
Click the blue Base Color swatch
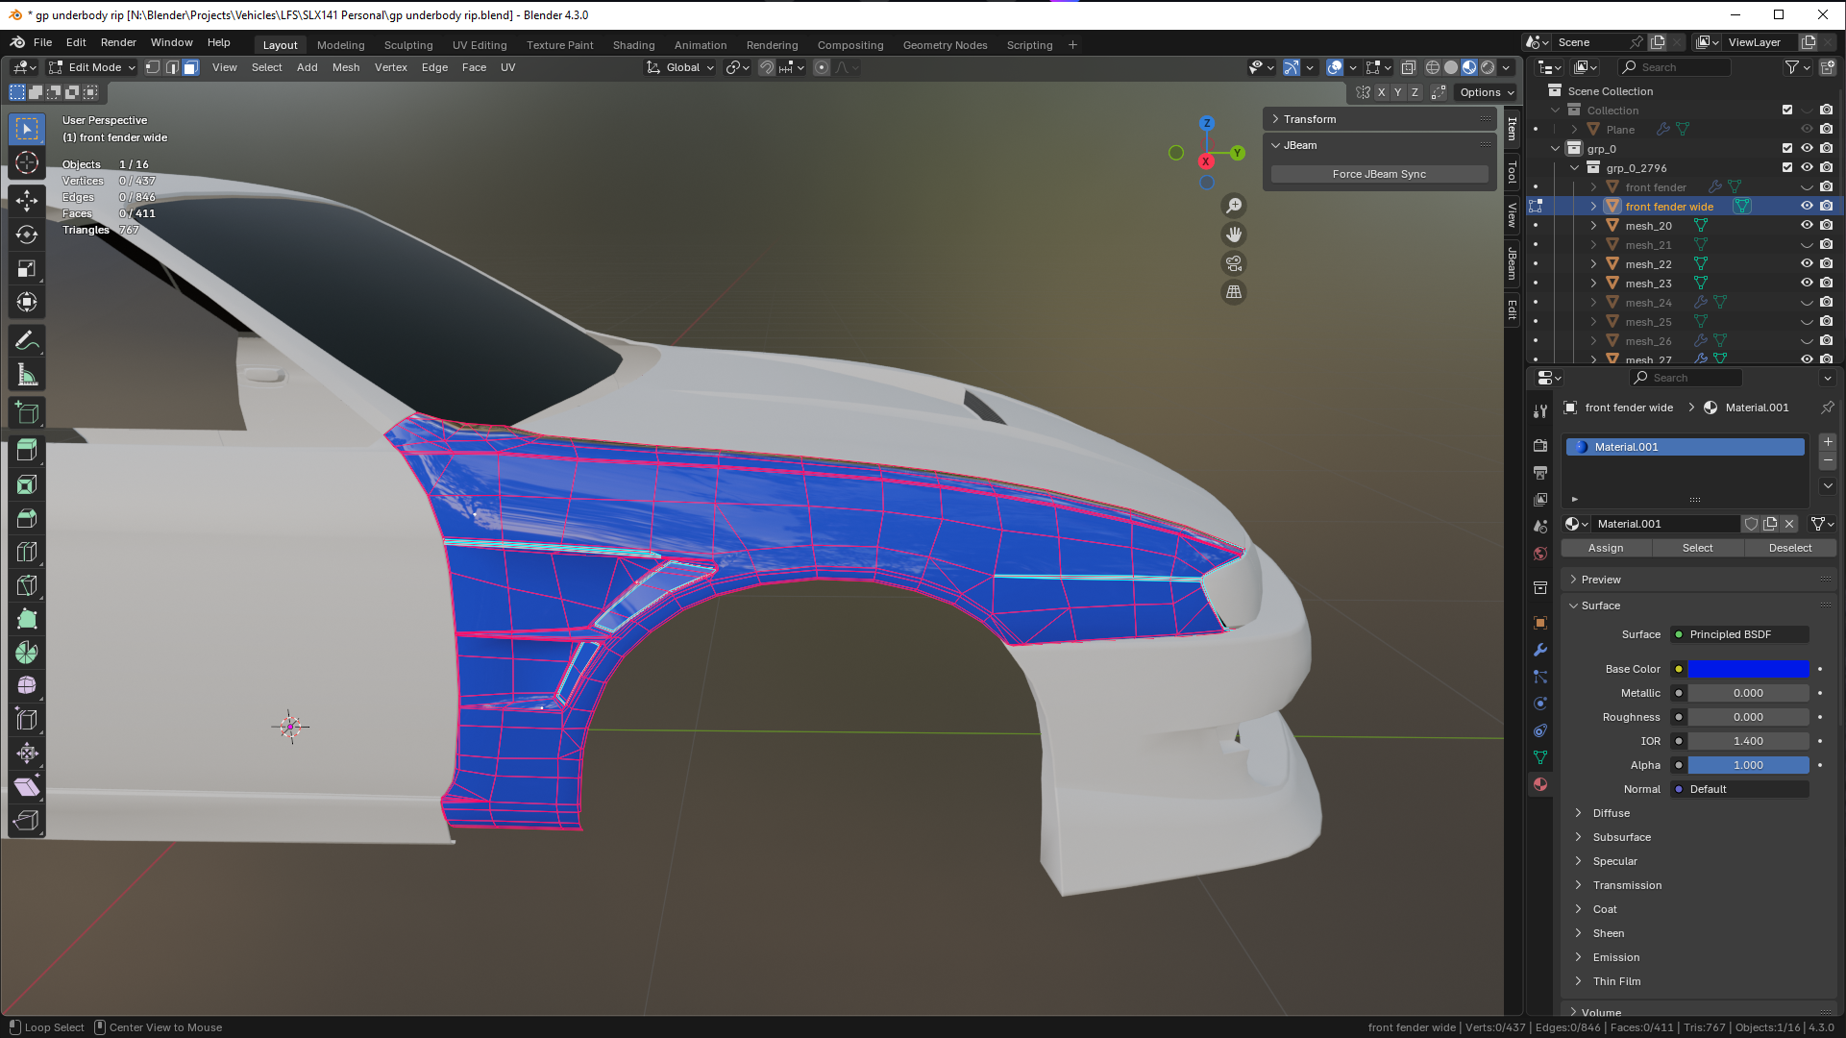[1748, 669]
